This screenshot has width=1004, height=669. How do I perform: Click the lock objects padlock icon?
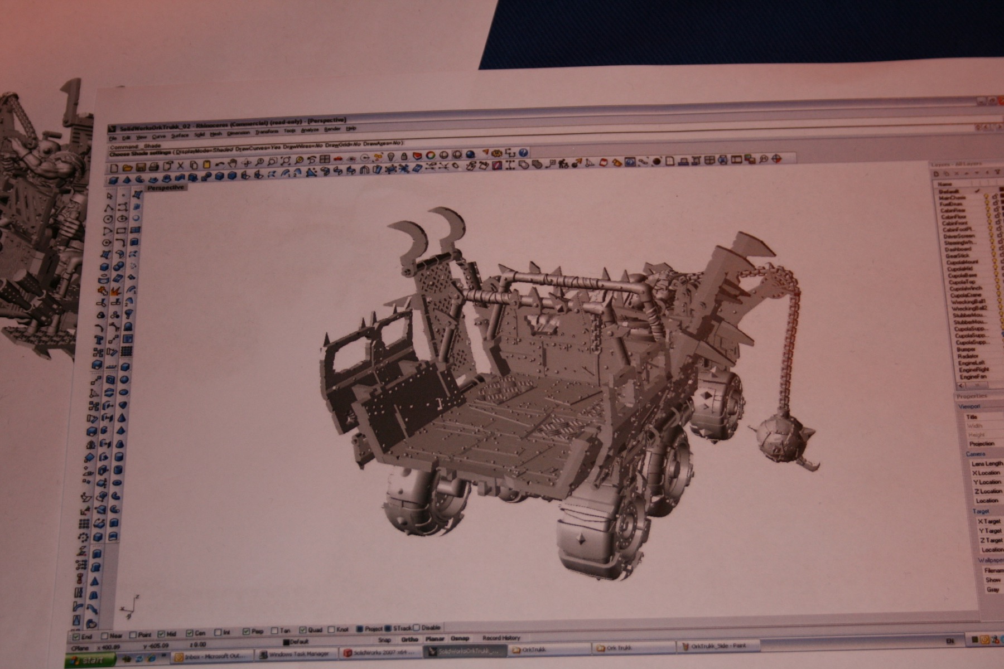click(x=404, y=157)
